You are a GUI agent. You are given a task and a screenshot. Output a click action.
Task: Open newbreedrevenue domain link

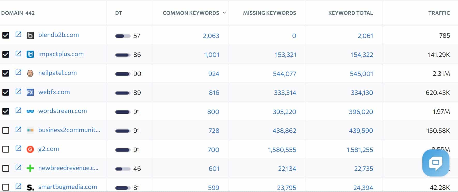(68, 168)
